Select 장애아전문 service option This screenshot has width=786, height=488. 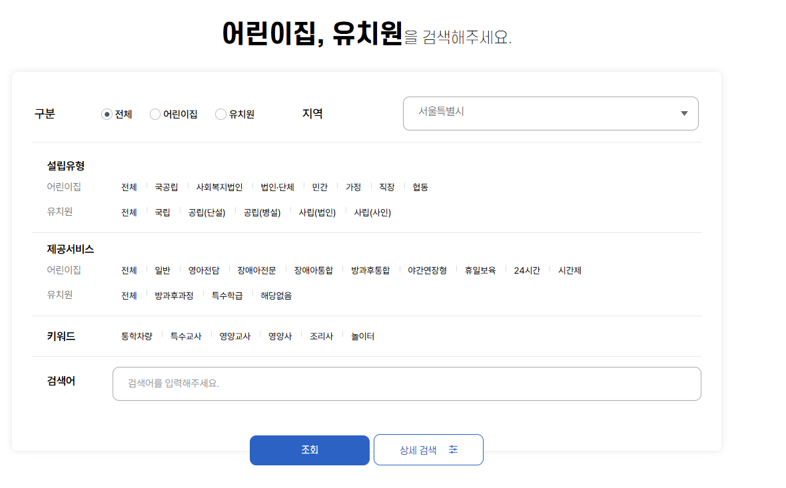pyautogui.click(x=256, y=270)
